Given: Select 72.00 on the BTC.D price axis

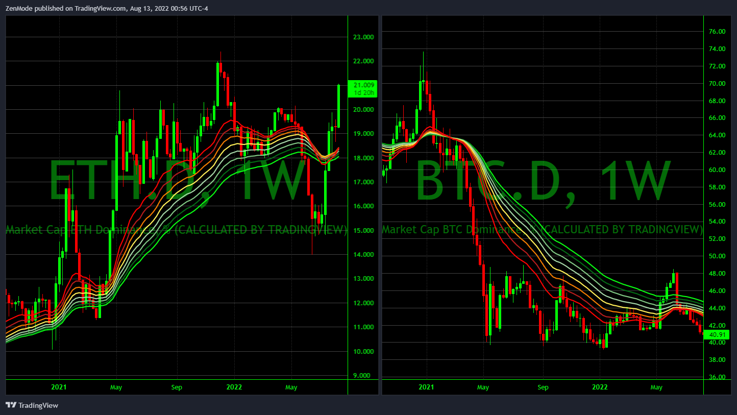Looking at the screenshot, I should [x=718, y=66].
